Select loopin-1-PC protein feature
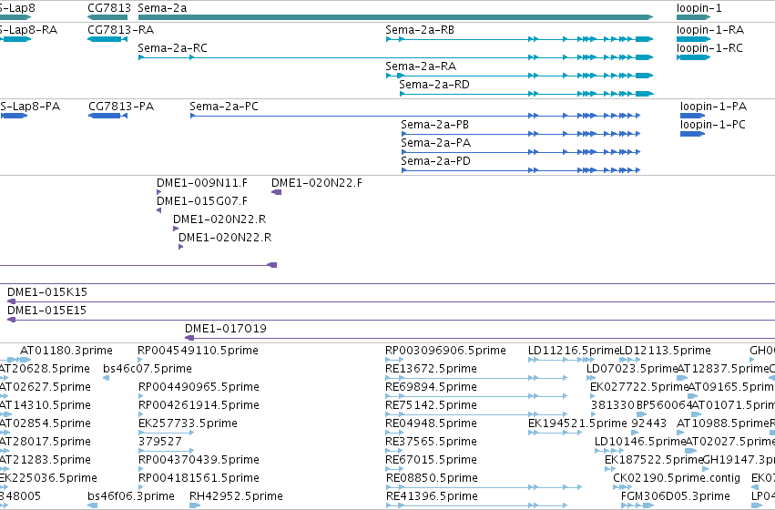The height and width of the screenshot is (510, 775). tap(692, 134)
